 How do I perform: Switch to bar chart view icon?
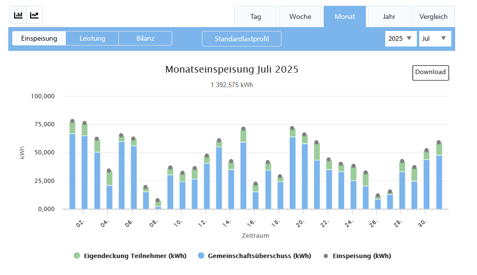click(18, 15)
